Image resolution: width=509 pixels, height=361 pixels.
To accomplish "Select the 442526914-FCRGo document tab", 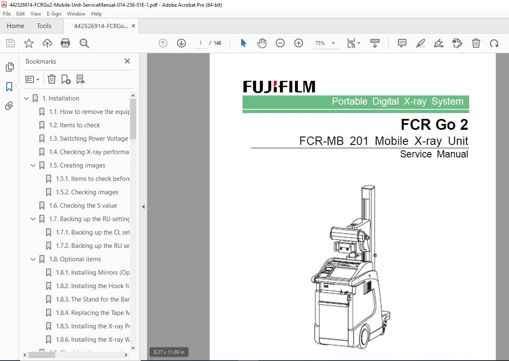I will (x=101, y=26).
